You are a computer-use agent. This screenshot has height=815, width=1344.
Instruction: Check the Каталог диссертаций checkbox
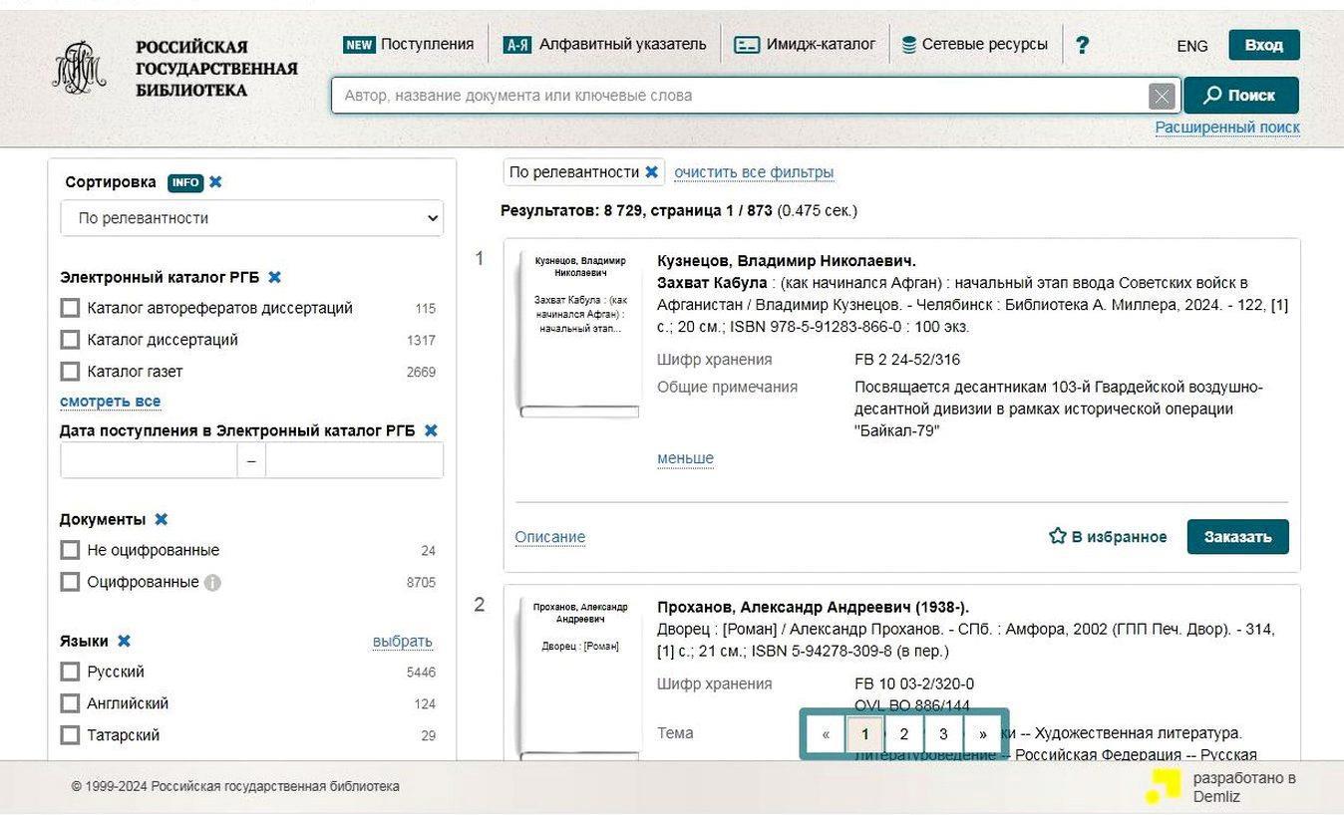click(x=70, y=340)
